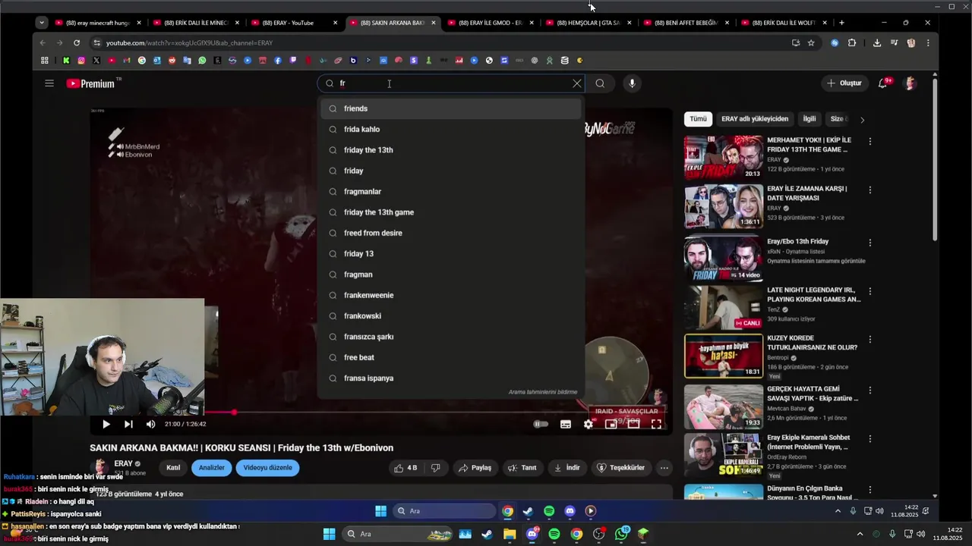The width and height of the screenshot is (972, 546).
Task: Open WhatsApp from the taskbar
Action: (622, 534)
